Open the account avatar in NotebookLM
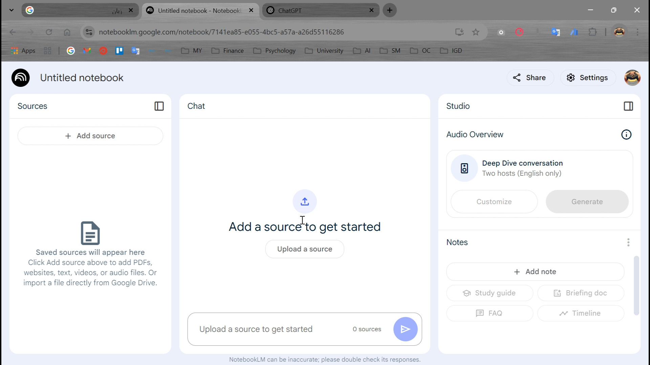 [632, 78]
